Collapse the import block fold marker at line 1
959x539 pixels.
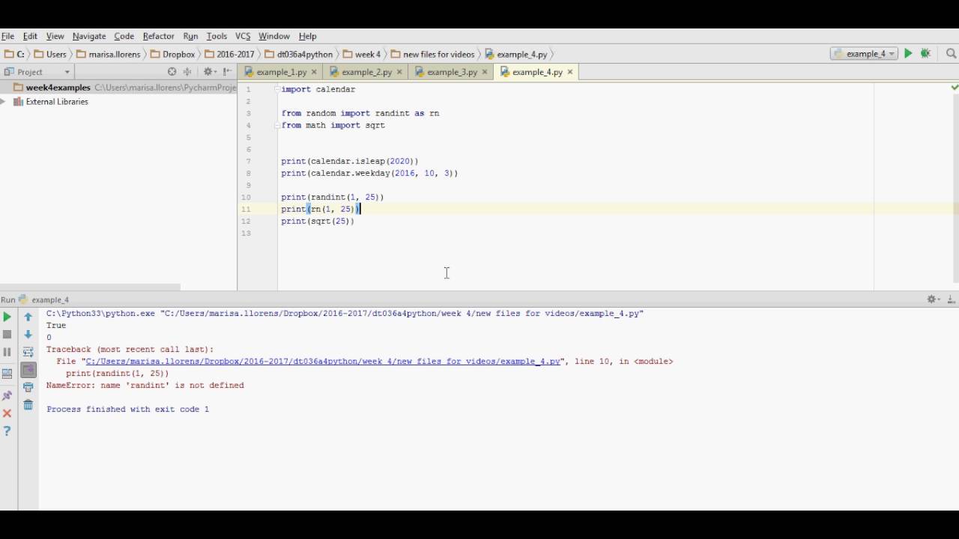click(276, 89)
